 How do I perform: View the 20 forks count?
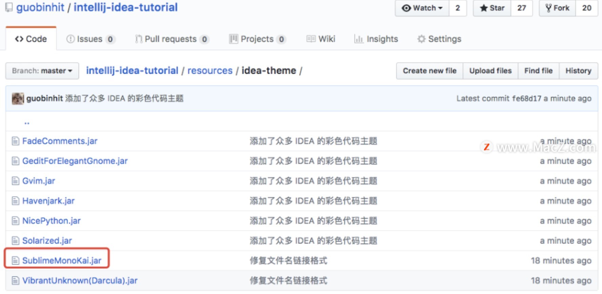pyautogui.click(x=587, y=8)
